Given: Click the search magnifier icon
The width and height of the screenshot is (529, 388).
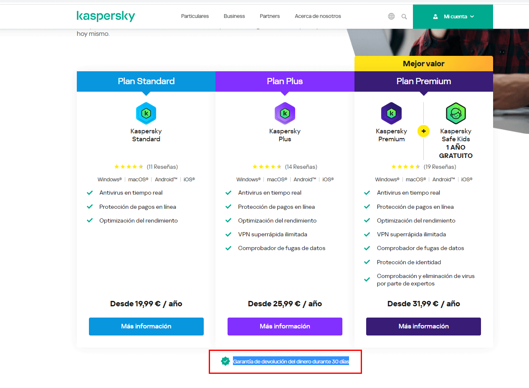Looking at the screenshot, I should point(404,17).
